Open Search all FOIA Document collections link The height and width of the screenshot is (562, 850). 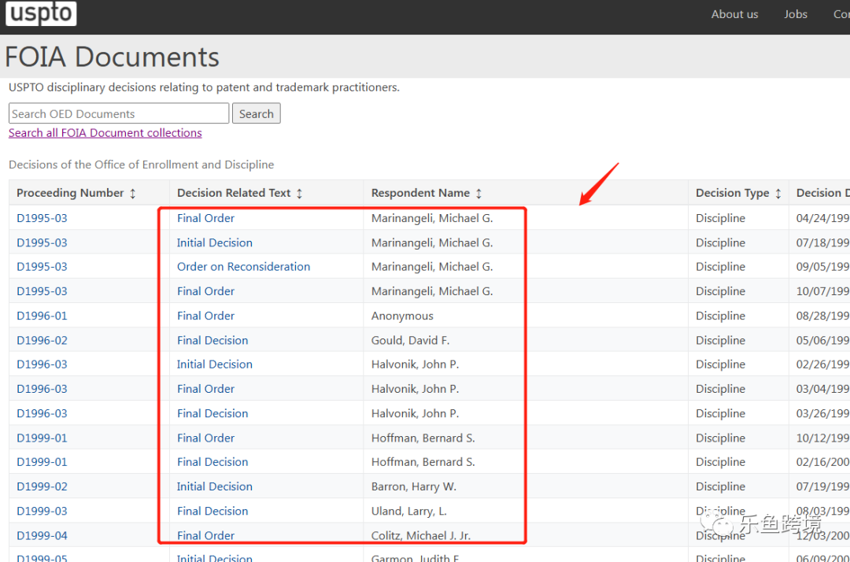tap(105, 133)
